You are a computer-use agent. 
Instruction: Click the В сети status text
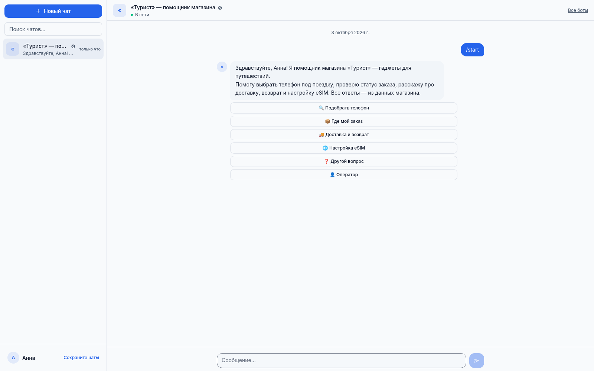tap(142, 15)
